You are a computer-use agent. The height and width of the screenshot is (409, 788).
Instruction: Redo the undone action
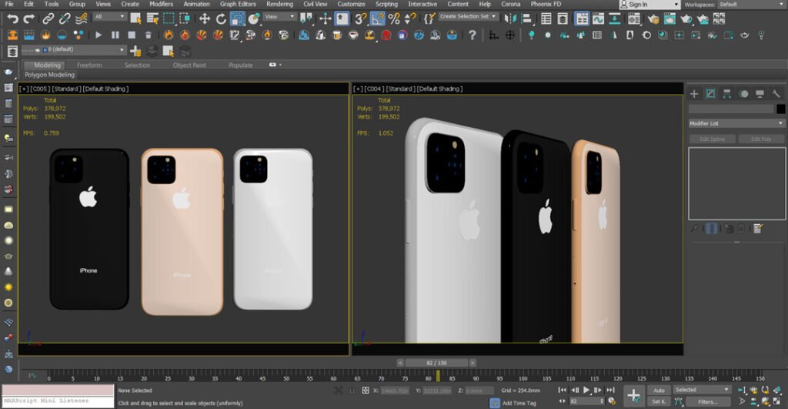coord(29,19)
